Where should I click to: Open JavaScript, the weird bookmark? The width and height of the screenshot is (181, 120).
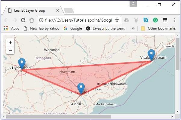coord(106,28)
